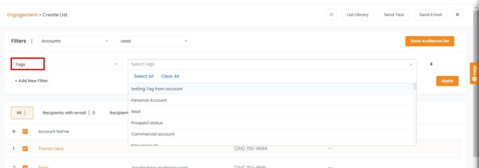
Task: Toggle the select-all checkbox in table header
Action: point(25,132)
